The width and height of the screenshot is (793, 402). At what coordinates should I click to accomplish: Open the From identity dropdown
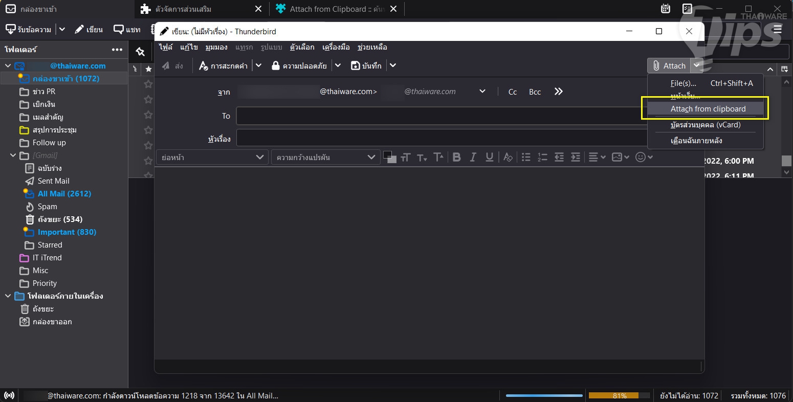tap(482, 92)
